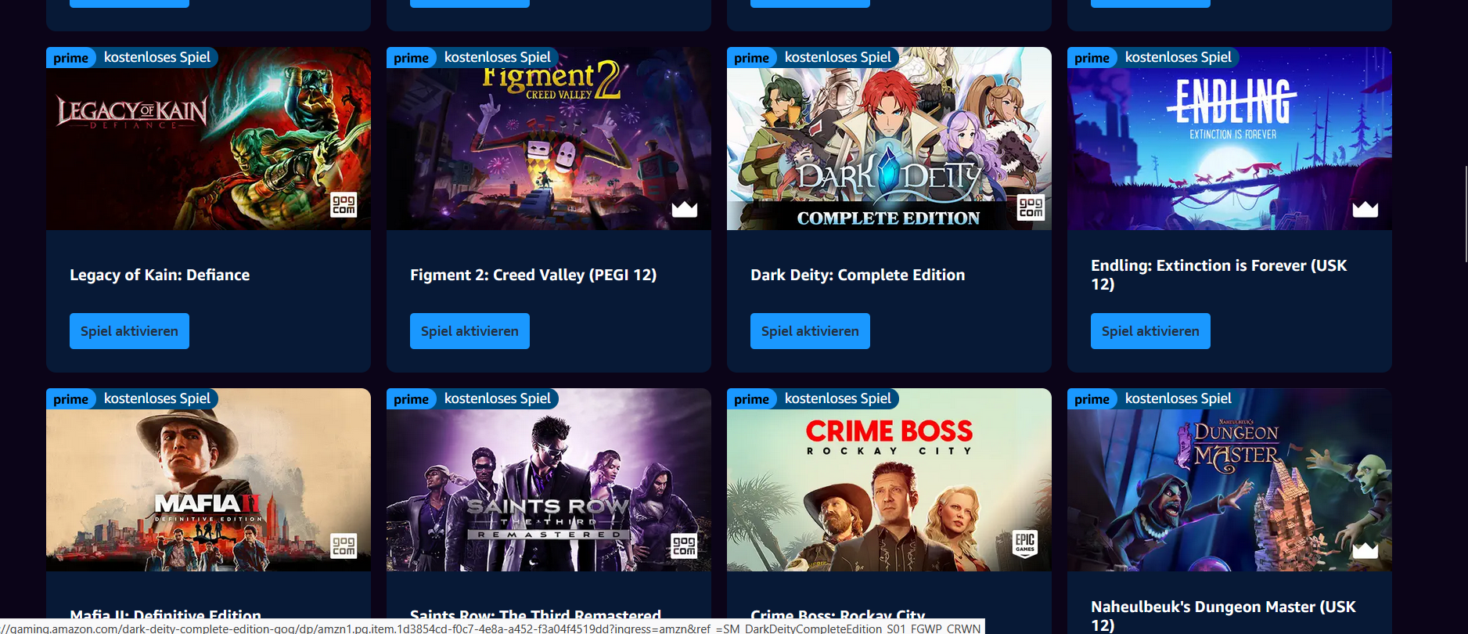Viewport: 1468px width, 634px height.
Task: Click prime badge on Legacy of Kain card
Action: [x=71, y=58]
